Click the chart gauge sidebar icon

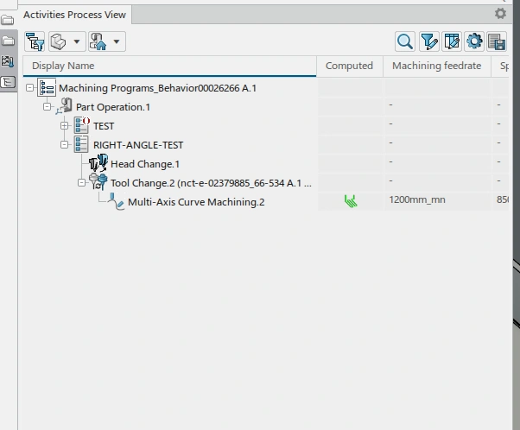(x=8, y=61)
